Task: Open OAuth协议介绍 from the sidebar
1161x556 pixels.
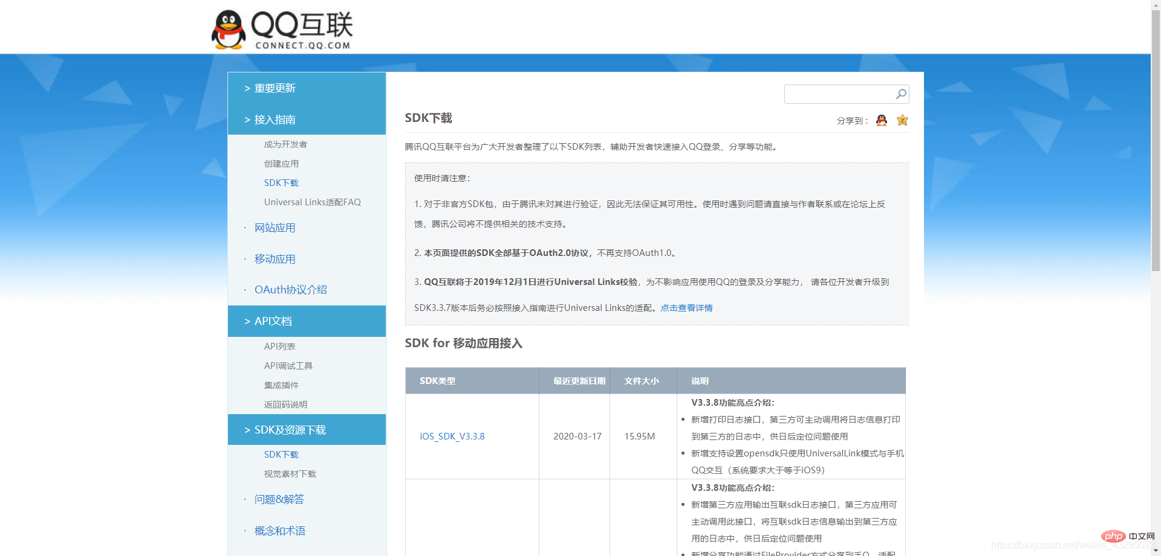Action: point(290,289)
